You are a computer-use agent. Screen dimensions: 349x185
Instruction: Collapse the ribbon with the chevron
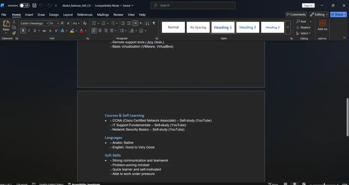(x=344, y=38)
